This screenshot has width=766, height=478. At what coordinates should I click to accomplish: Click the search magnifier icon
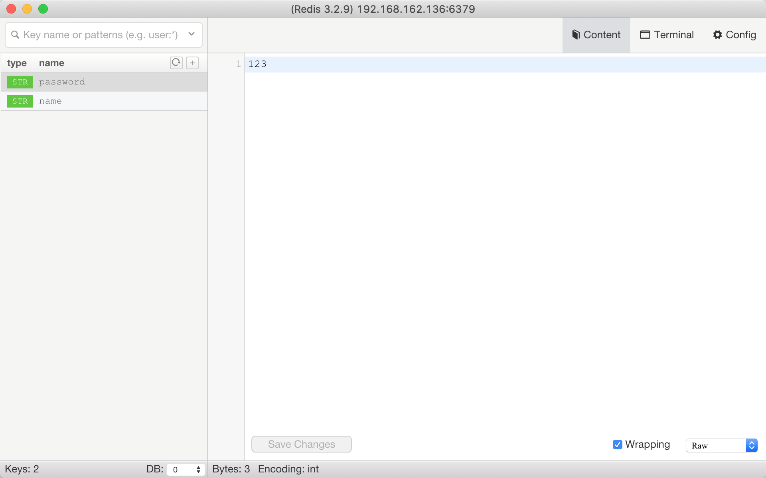(x=15, y=35)
